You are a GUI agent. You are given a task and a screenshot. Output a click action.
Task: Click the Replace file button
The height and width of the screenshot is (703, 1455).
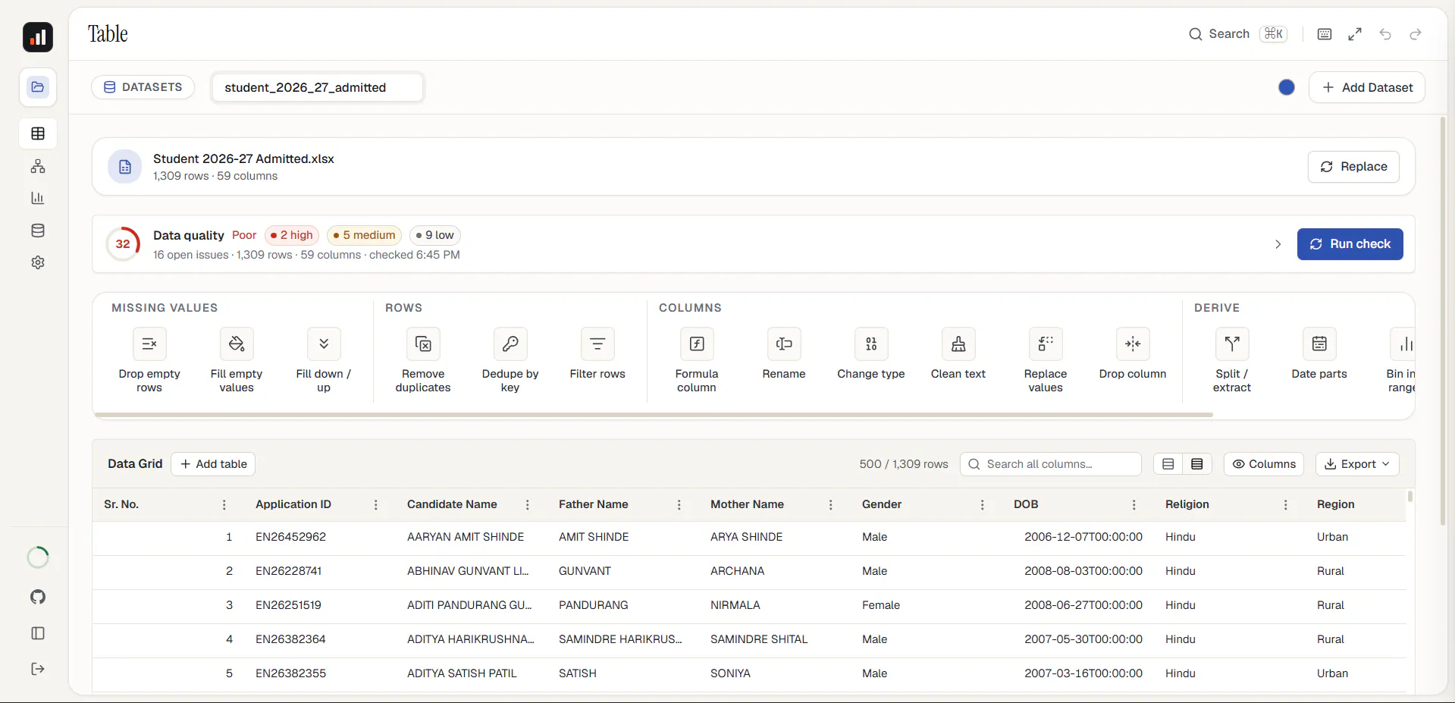coord(1353,167)
